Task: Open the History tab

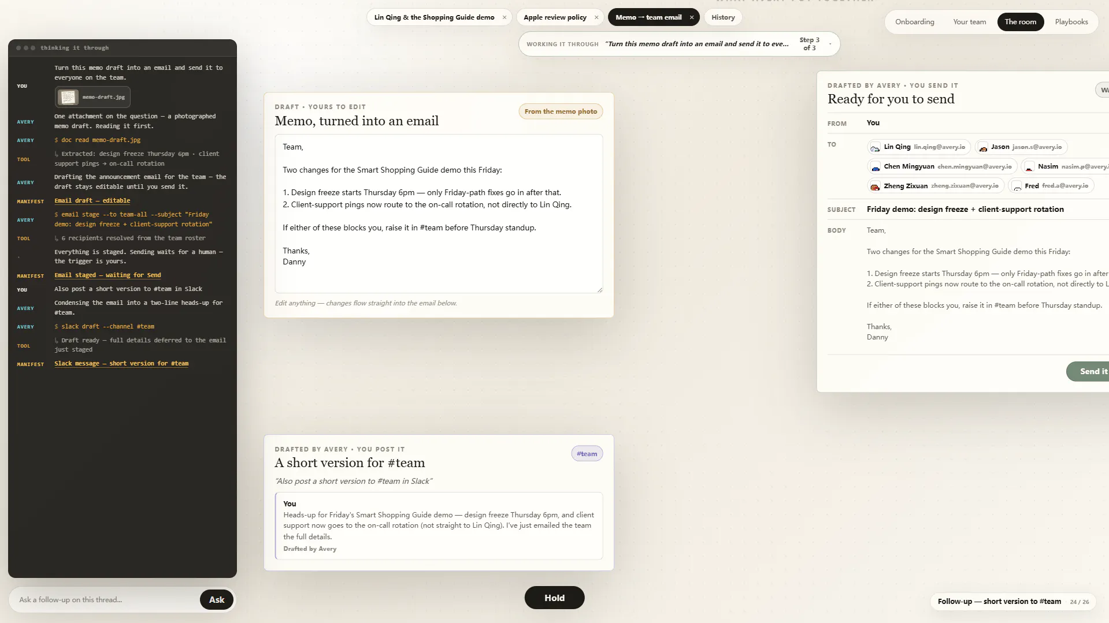Action: point(723,17)
